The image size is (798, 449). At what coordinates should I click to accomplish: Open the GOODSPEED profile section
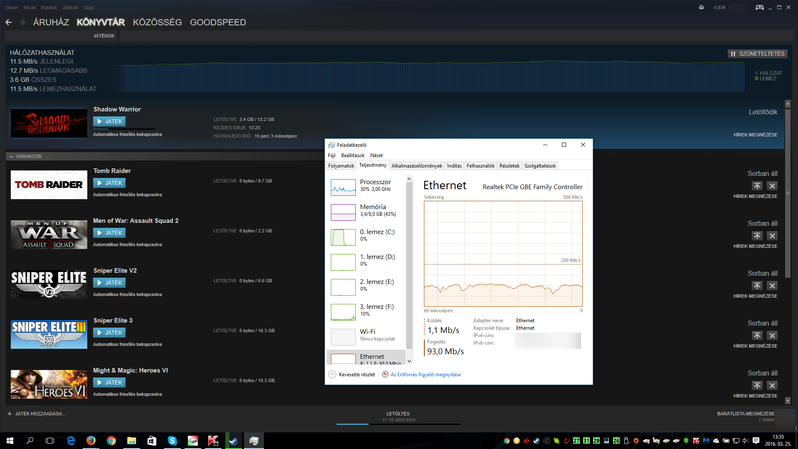pos(218,22)
